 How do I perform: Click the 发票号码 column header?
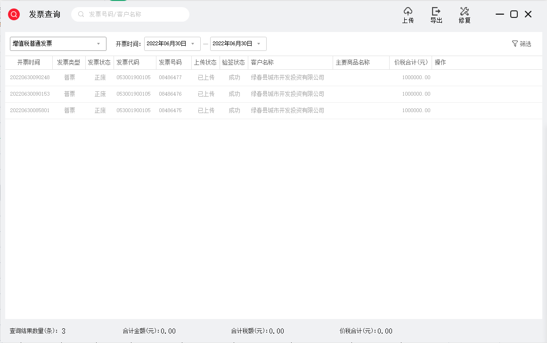point(170,63)
